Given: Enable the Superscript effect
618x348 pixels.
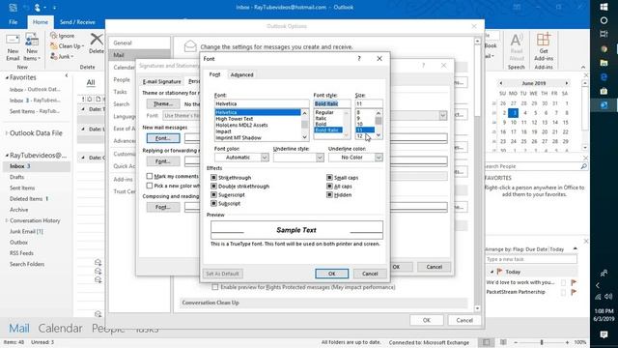Looking at the screenshot, I should (213, 195).
